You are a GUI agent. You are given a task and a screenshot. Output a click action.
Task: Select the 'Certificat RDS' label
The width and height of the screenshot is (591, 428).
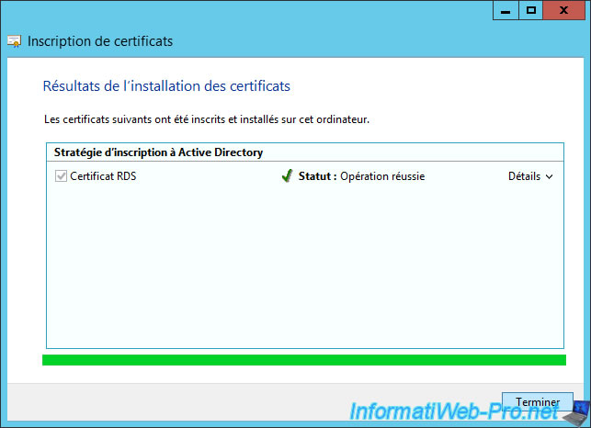103,176
